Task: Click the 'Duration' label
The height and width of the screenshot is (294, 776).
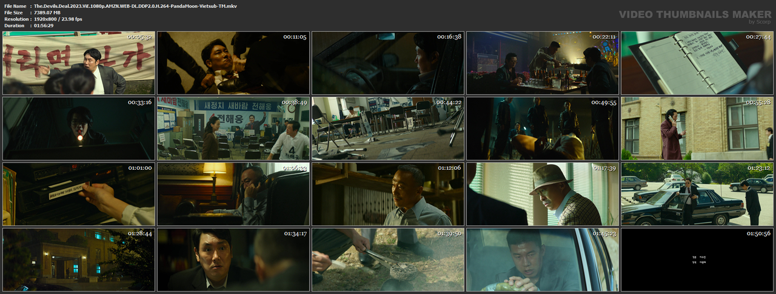Action: (x=14, y=25)
